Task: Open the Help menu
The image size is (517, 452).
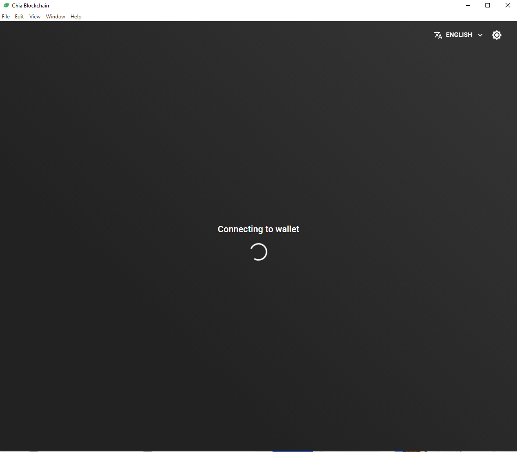Action: coord(76,17)
